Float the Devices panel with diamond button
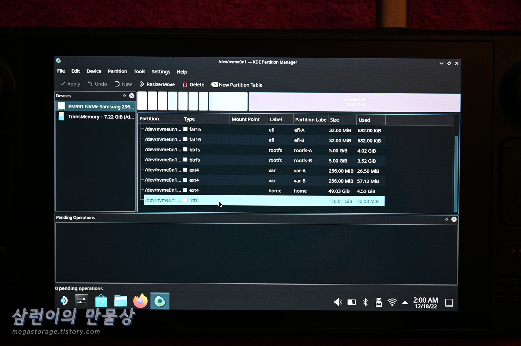This screenshot has height=346, width=521. [x=125, y=96]
